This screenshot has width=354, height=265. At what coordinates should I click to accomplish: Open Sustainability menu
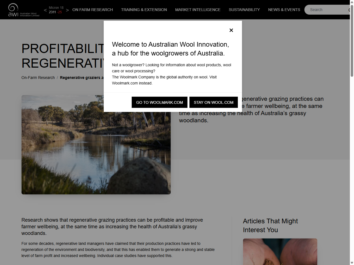click(244, 10)
